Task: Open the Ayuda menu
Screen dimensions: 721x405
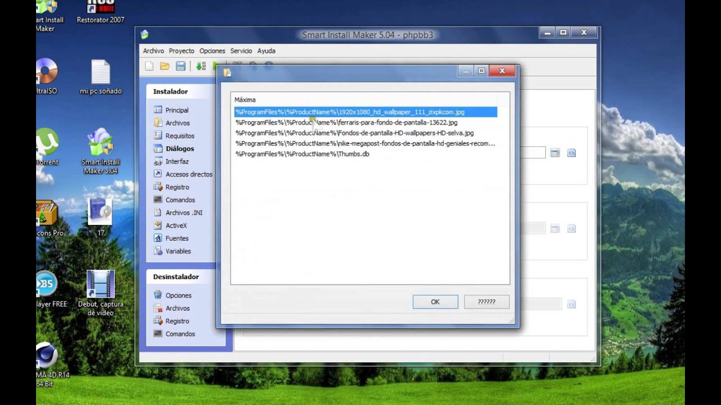Action: pos(266,51)
